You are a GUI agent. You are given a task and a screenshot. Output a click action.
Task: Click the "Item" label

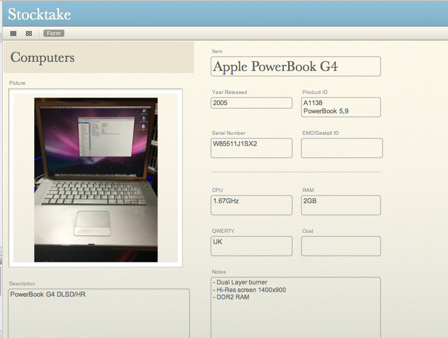coord(217,52)
